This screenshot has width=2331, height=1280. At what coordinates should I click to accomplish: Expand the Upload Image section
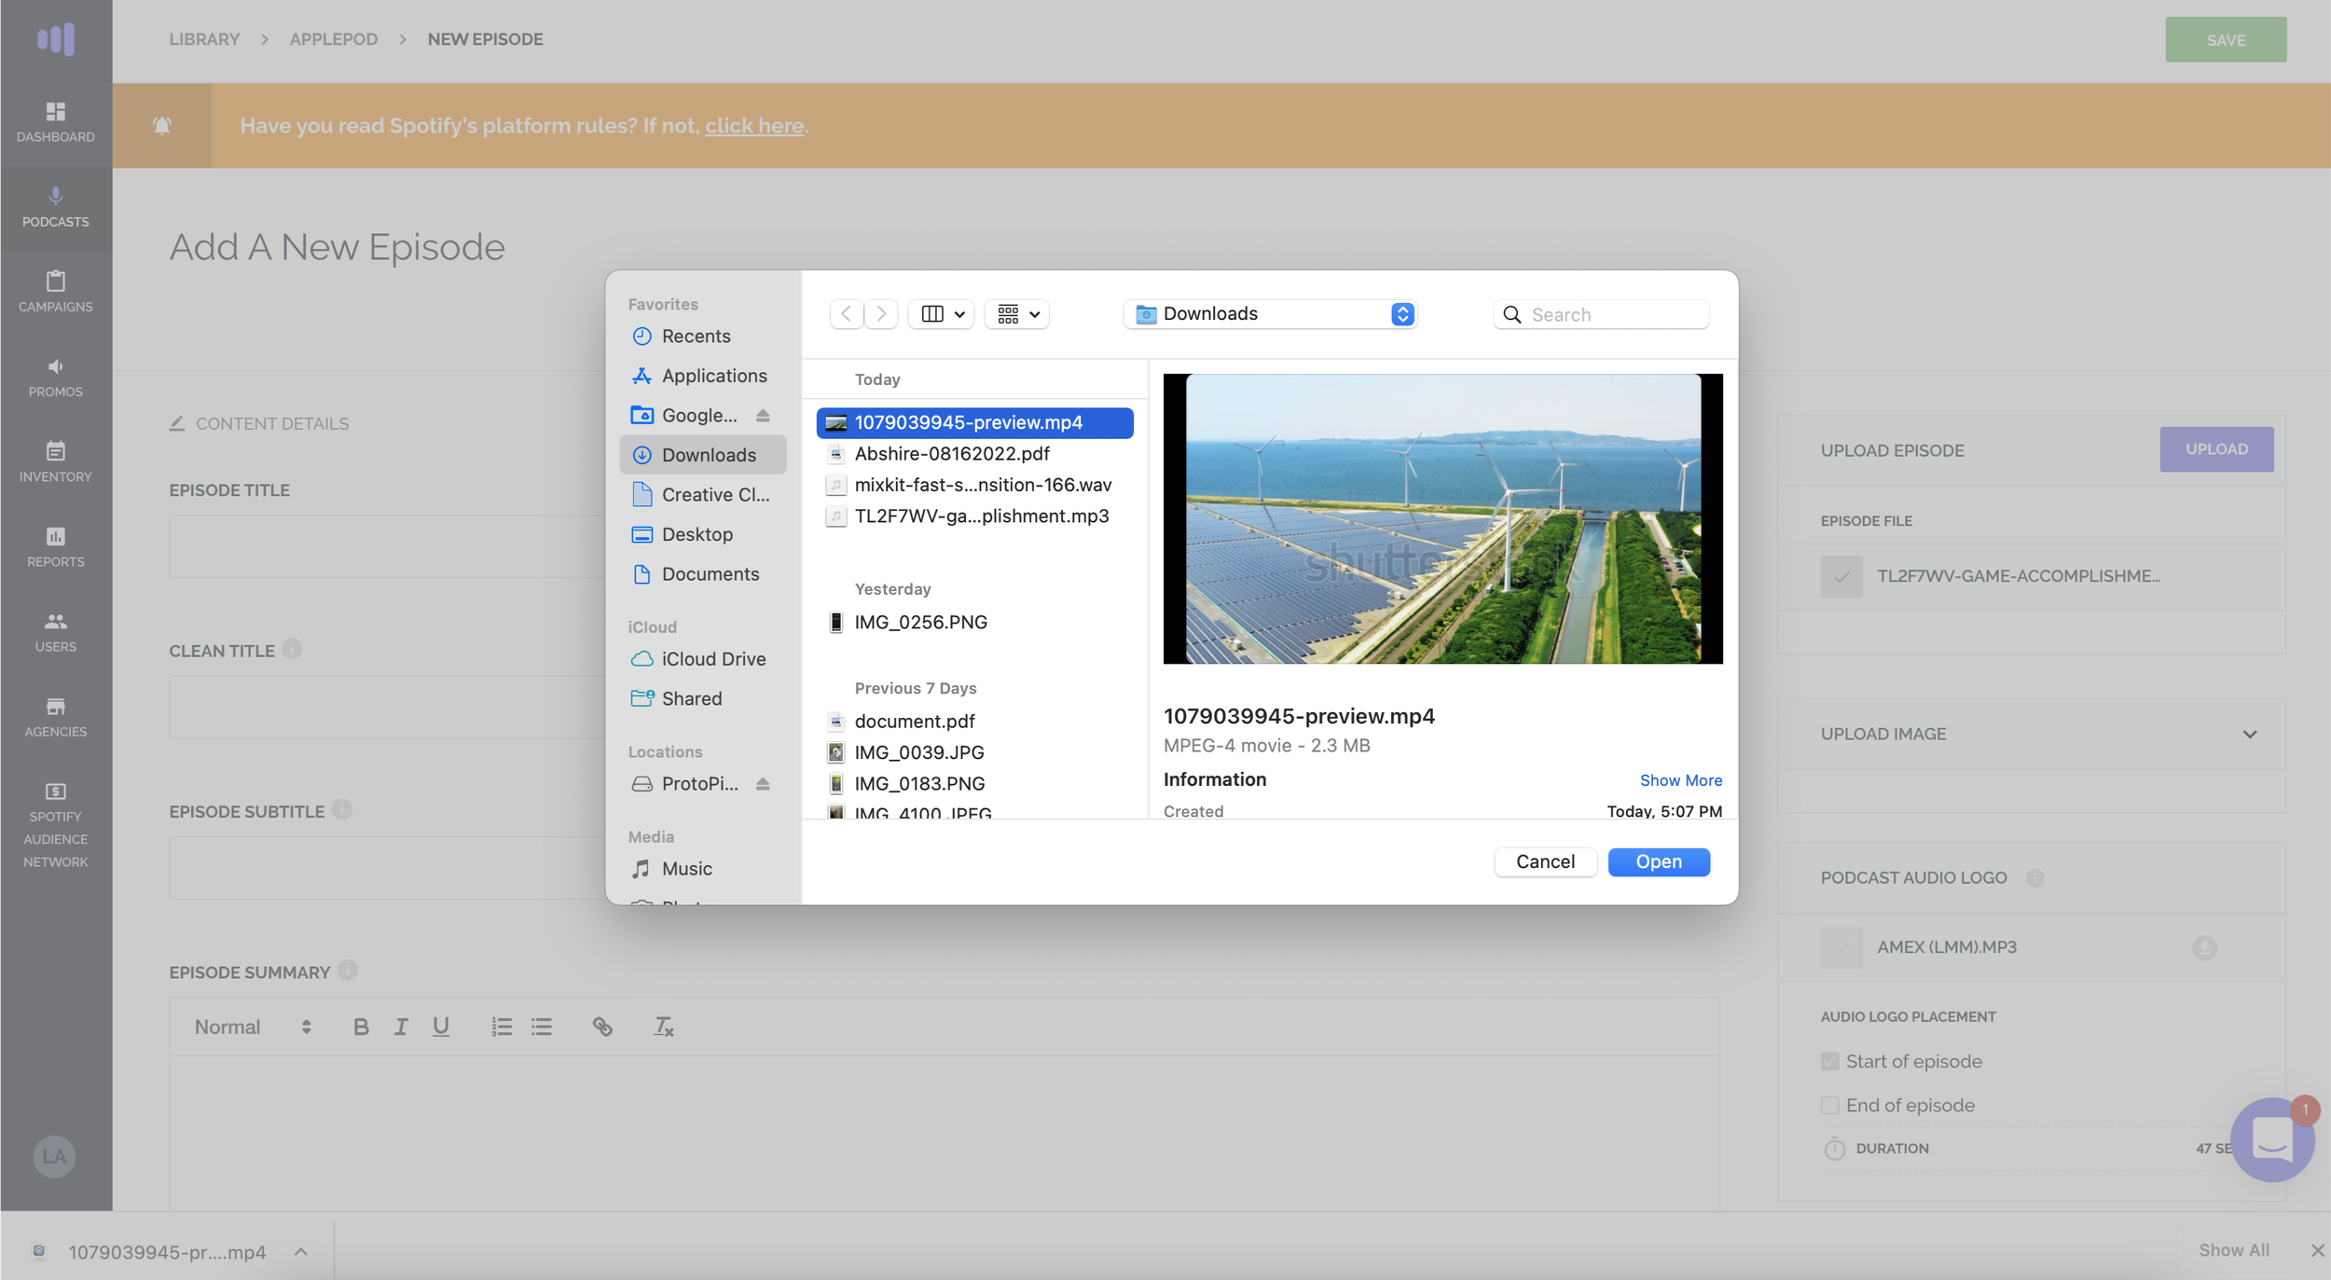[2249, 735]
